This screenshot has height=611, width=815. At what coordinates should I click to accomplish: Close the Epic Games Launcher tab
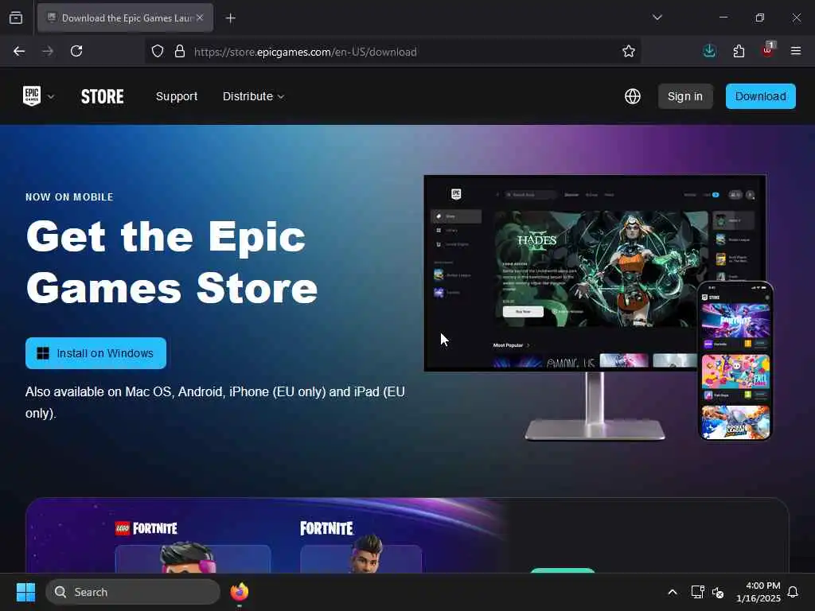coord(200,18)
